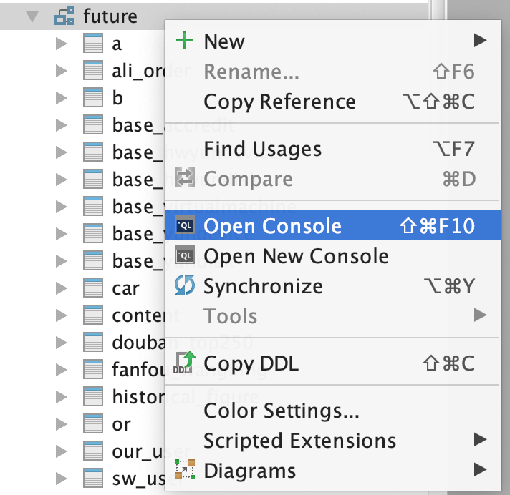
Task: Select the or table row
Action: (x=121, y=424)
